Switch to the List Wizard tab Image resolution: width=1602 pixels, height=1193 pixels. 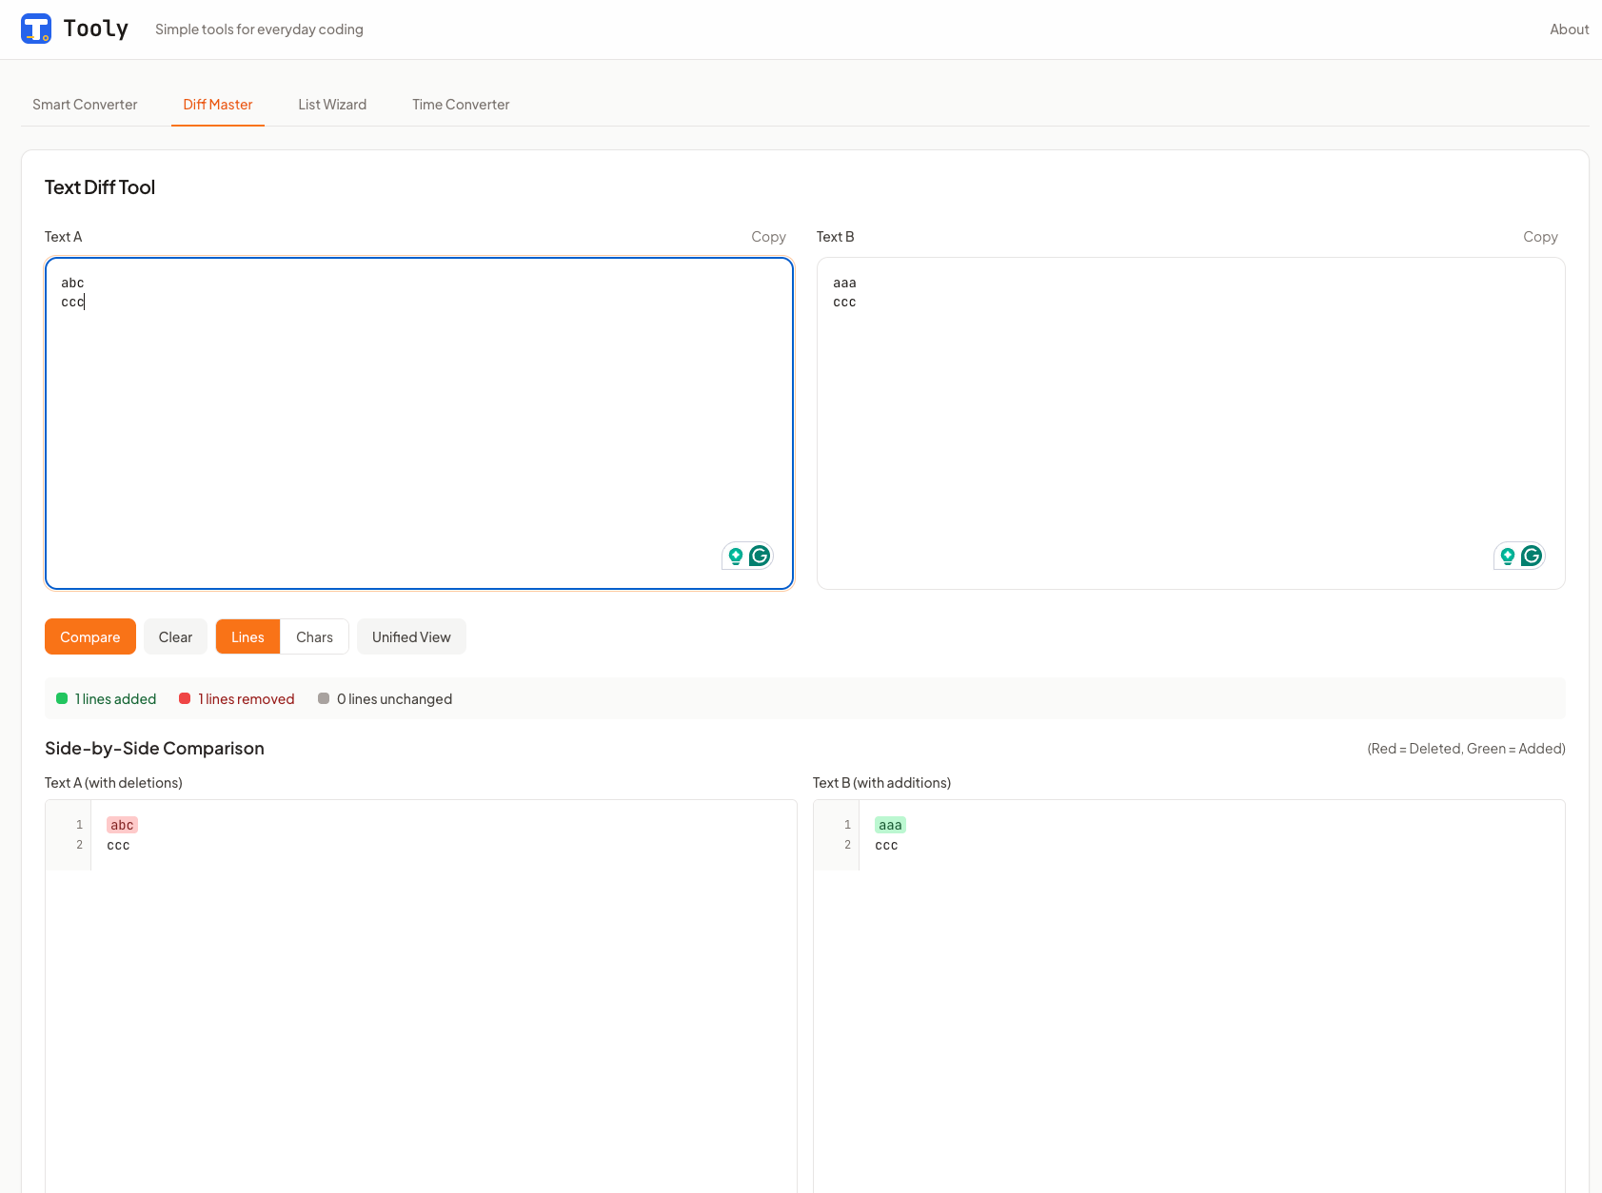pyautogui.click(x=332, y=105)
